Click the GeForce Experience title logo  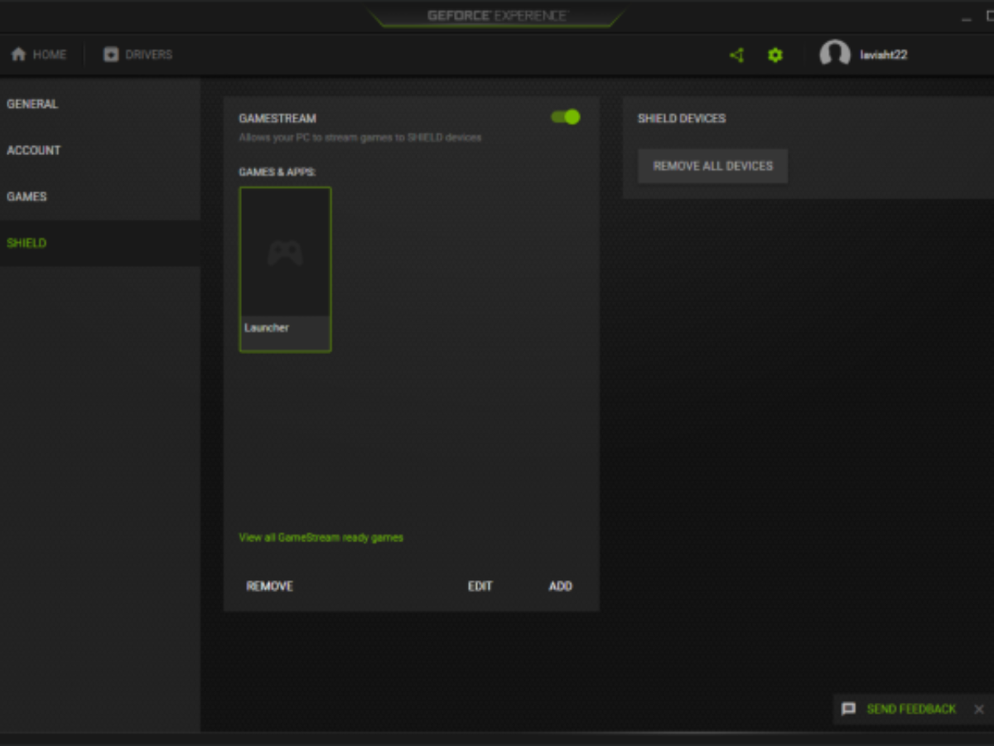[497, 16]
